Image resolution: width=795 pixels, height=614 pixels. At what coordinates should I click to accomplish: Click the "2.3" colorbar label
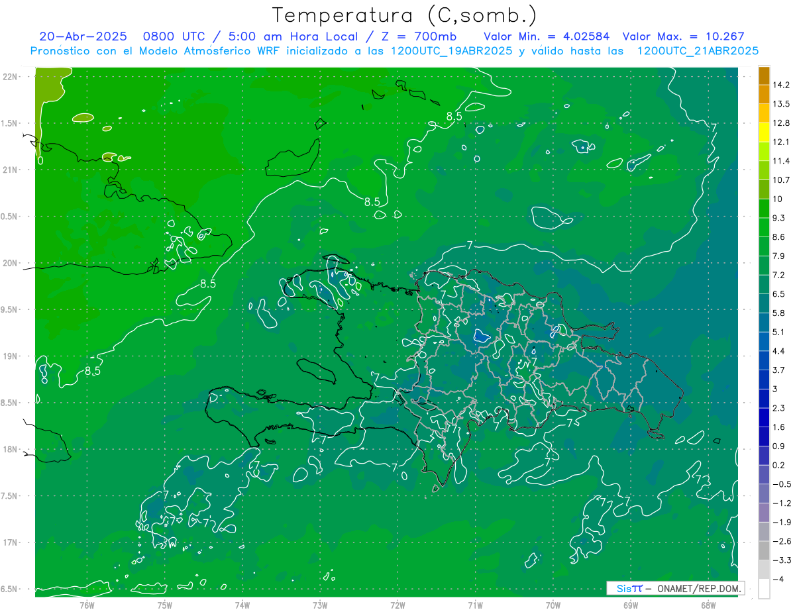tap(779, 408)
